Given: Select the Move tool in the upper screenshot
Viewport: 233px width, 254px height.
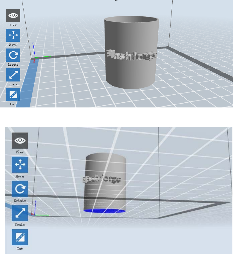Looking at the screenshot, I should click(13, 35).
